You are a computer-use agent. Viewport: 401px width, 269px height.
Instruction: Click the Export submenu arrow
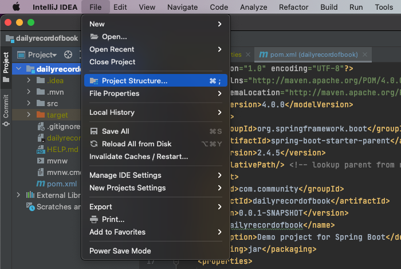219,207
